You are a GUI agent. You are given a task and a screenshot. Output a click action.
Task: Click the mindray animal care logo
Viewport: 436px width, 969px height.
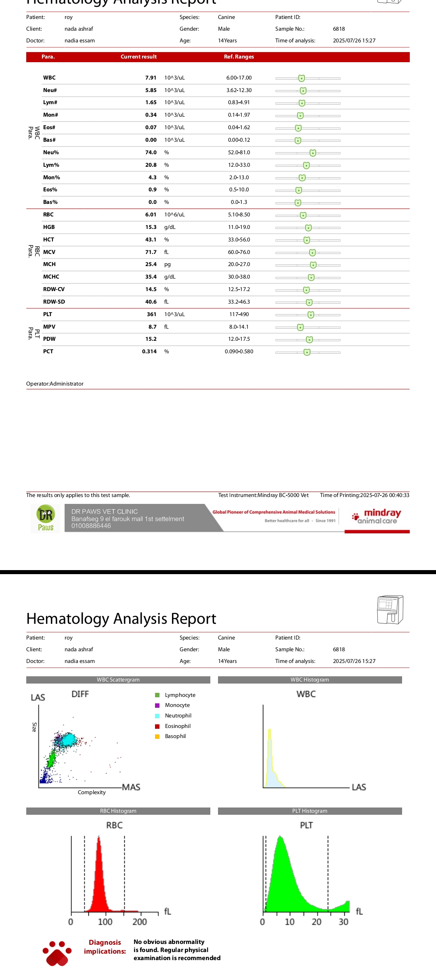377,516
